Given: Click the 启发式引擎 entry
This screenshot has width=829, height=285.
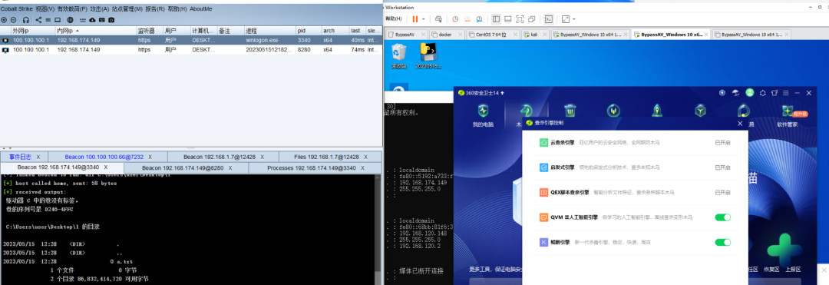Looking at the screenshot, I should pyautogui.click(x=635, y=167).
